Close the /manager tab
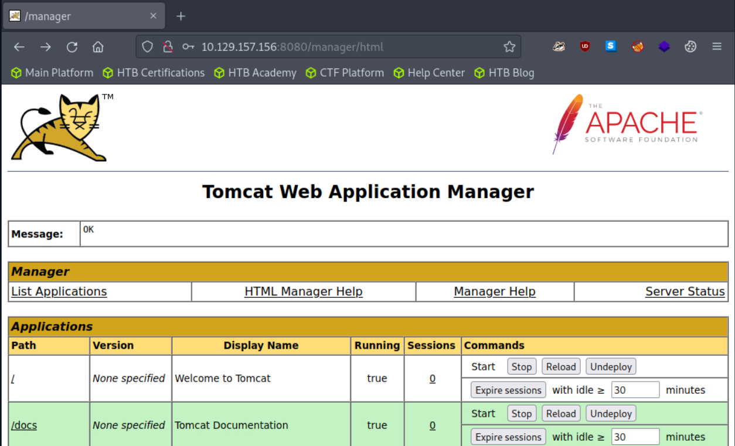Screen dimensions: 735x446 153,16
